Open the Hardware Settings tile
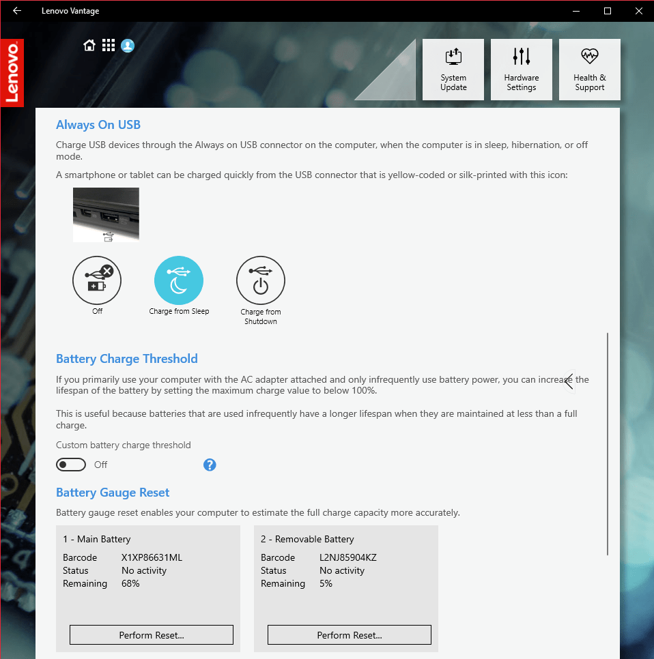Viewport: 654px width, 659px height. click(522, 70)
